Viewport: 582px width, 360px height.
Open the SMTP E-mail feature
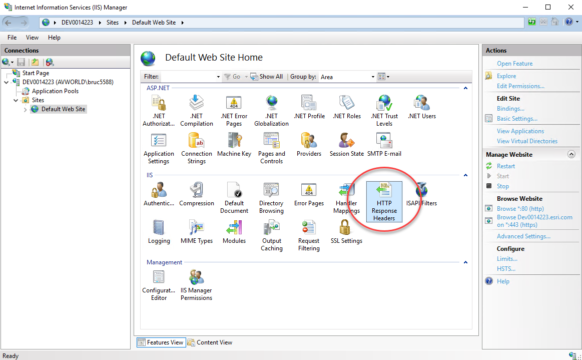(384, 145)
